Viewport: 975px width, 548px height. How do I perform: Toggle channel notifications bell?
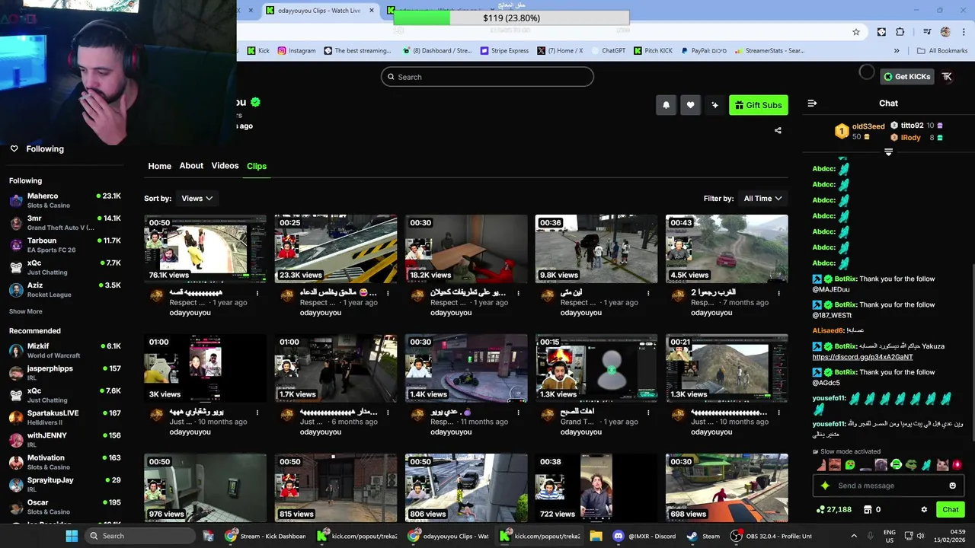666,105
